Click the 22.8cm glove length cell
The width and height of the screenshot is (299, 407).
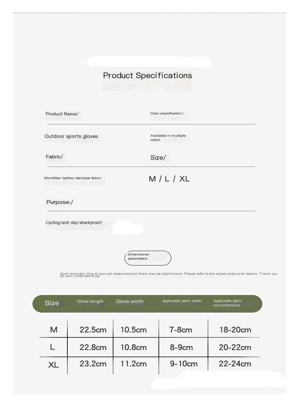click(93, 347)
